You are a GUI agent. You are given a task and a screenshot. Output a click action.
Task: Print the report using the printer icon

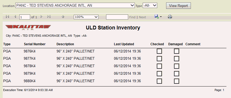pyautogui.click(x=170, y=17)
